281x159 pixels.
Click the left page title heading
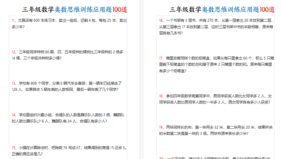(x=75, y=9)
